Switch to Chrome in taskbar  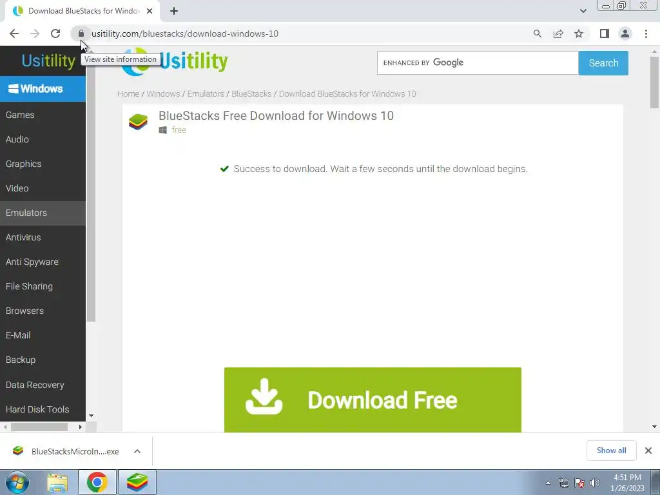tap(97, 482)
